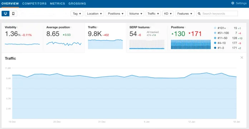249x129 pixels.
Task: Select the Positions metric card
Action: pos(207,38)
